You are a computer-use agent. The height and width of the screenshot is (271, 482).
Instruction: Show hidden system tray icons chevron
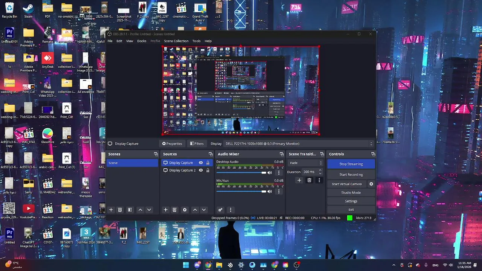click(394, 265)
